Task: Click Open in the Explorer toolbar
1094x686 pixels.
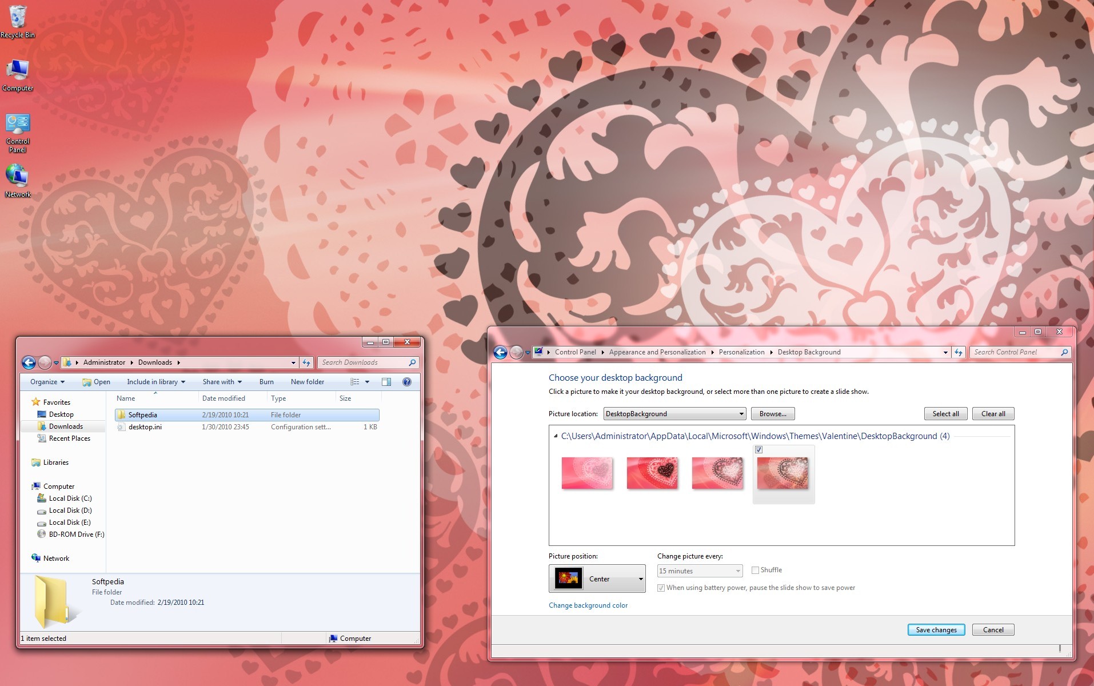Action: [96, 382]
